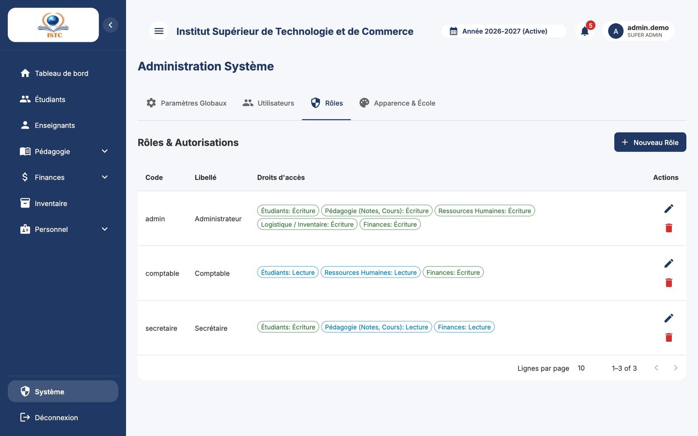Click the Ressources Humaines: Écriture chip
The width and height of the screenshot is (698, 436).
485,211
